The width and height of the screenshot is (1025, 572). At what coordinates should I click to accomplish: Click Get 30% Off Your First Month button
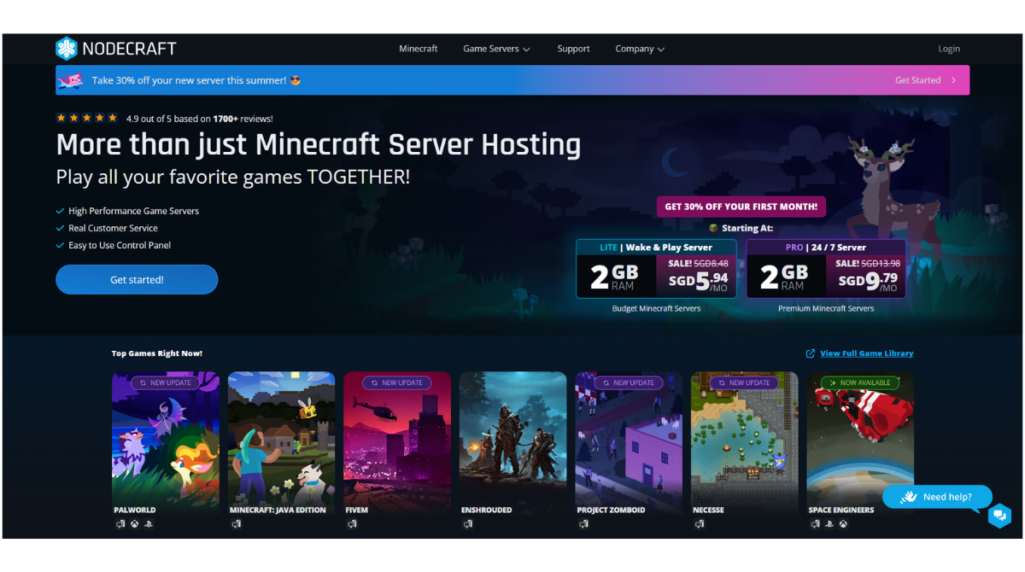(x=741, y=206)
